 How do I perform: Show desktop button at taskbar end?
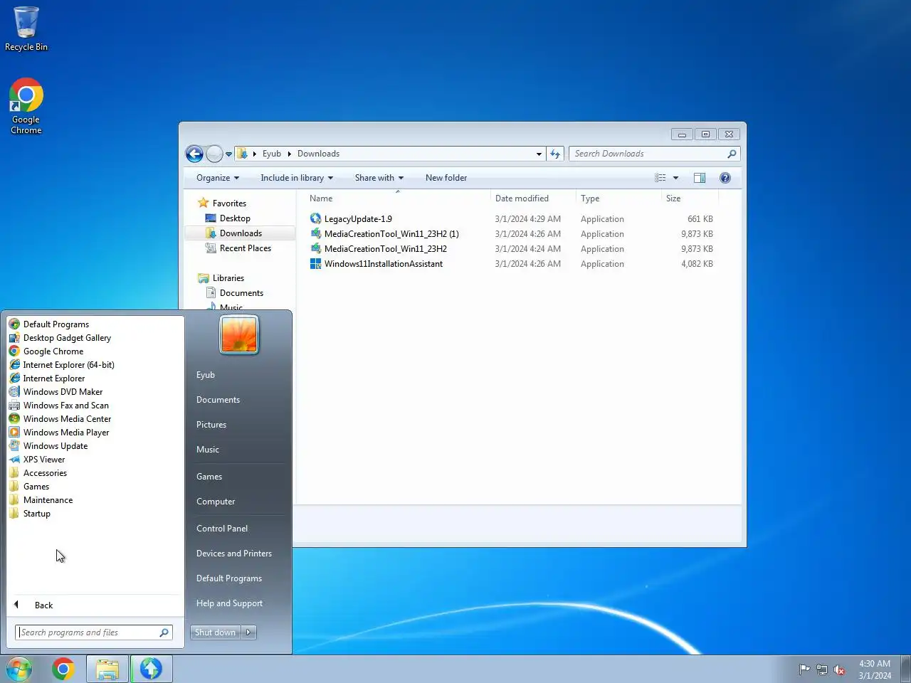906,669
